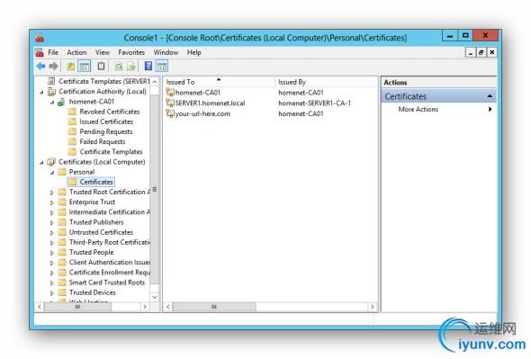Screen dimensions: 531x359
Task: Expand the Trusted Publishers node
Action: coord(52,223)
